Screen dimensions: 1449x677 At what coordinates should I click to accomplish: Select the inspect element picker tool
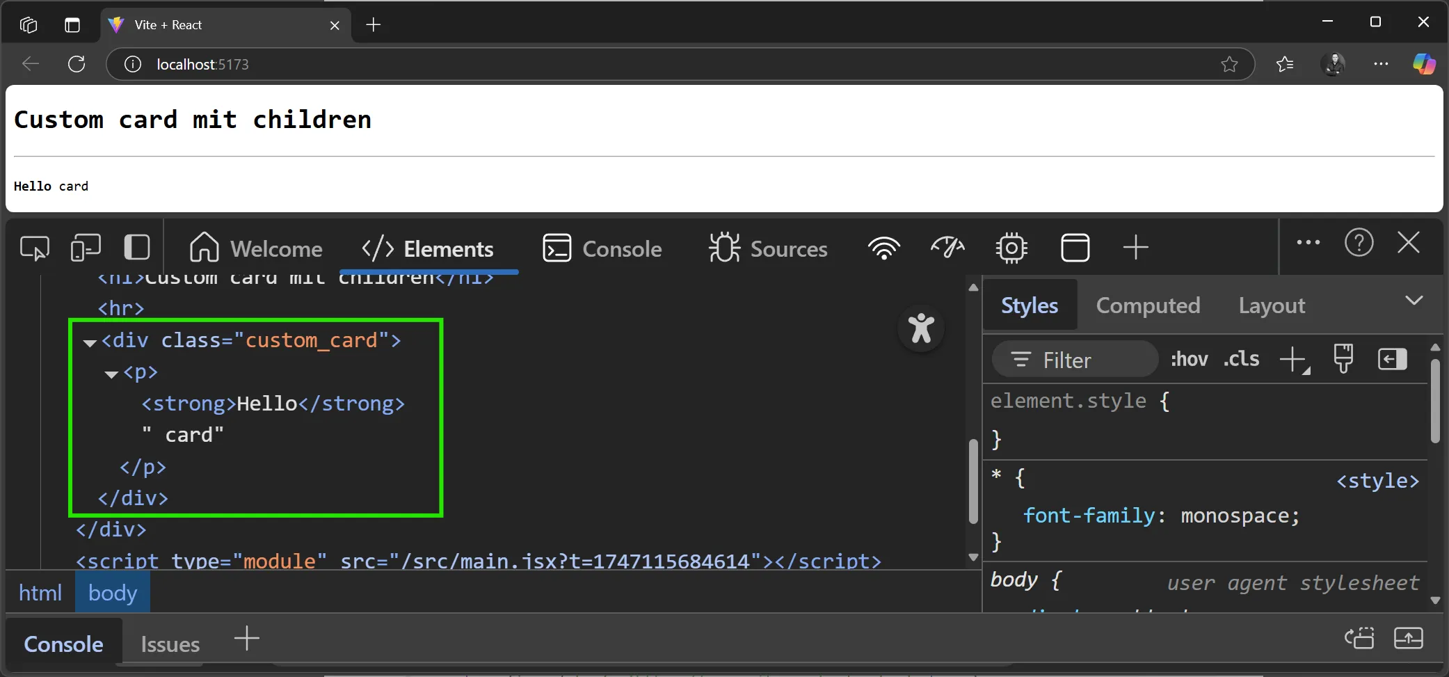tap(35, 248)
